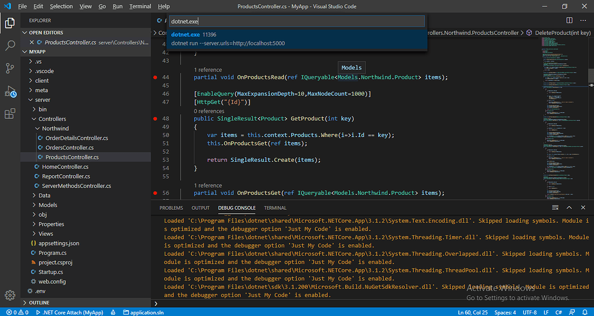Viewport: 594px width, 316px height.
Task: Select the Debug Console tab
Action: (237, 208)
